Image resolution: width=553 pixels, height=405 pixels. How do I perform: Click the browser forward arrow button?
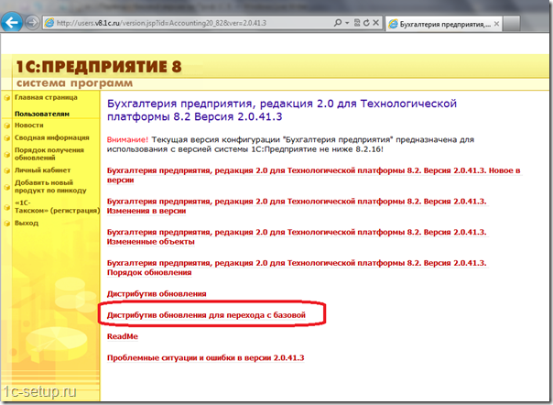(x=32, y=23)
